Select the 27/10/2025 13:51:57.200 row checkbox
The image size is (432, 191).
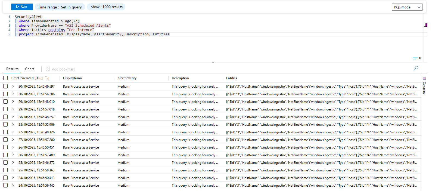pos(5,140)
